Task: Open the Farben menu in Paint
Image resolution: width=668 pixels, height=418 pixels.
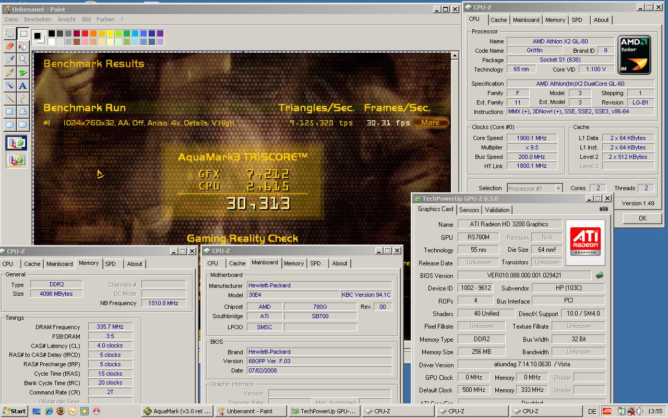Action: [x=105, y=19]
